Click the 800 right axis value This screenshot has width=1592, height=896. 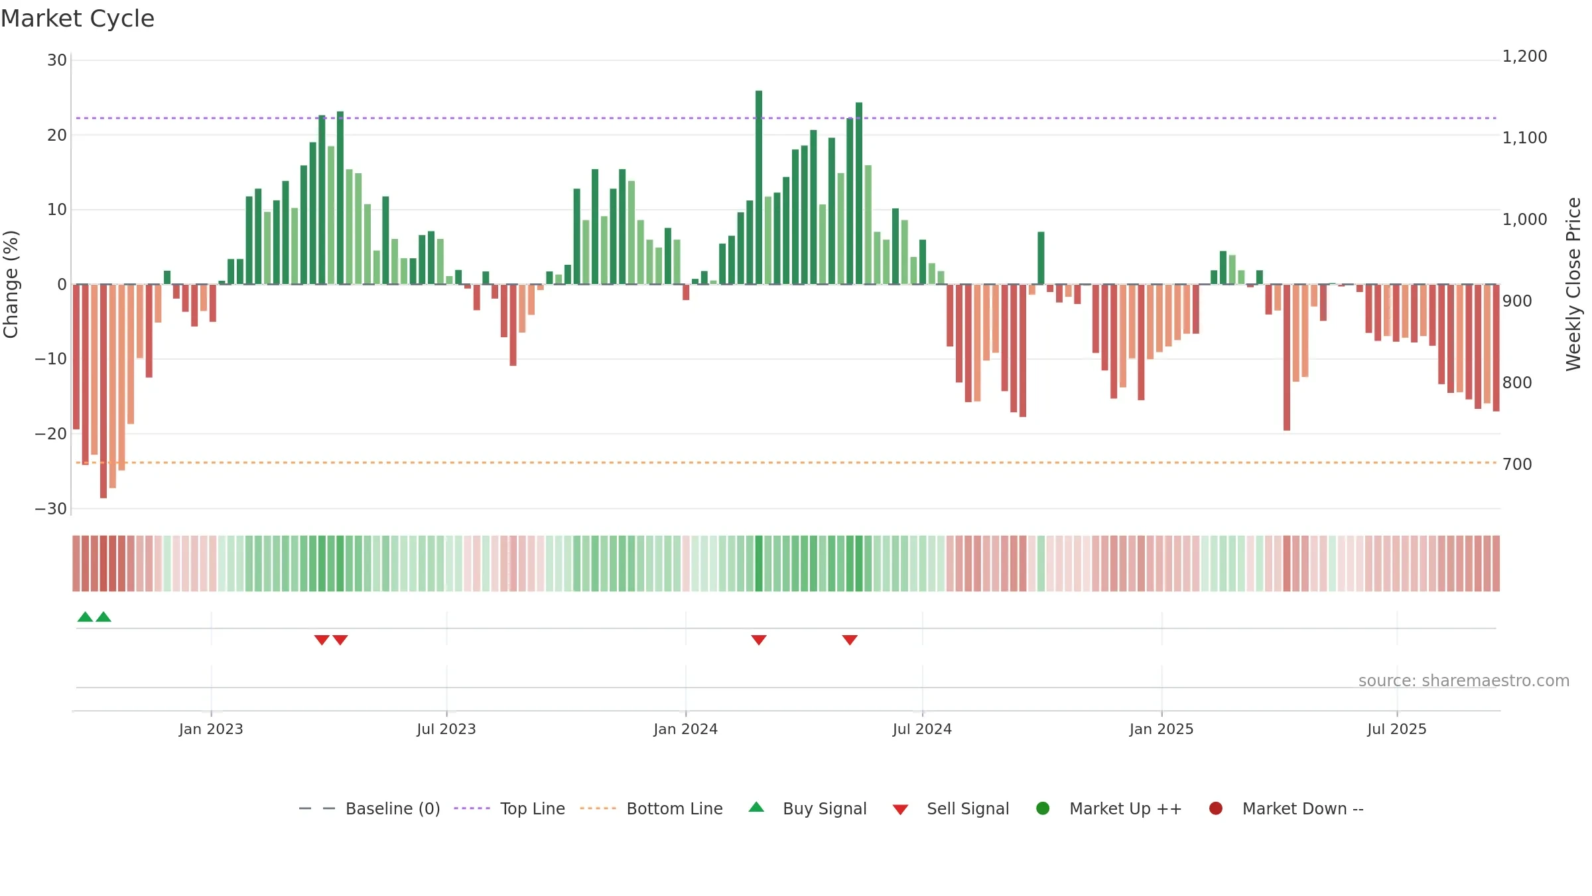[x=1518, y=383]
